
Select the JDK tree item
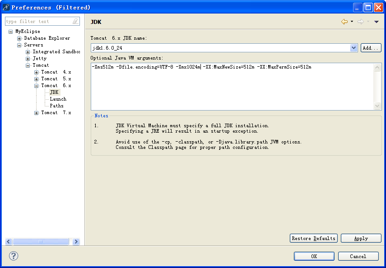click(x=55, y=92)
